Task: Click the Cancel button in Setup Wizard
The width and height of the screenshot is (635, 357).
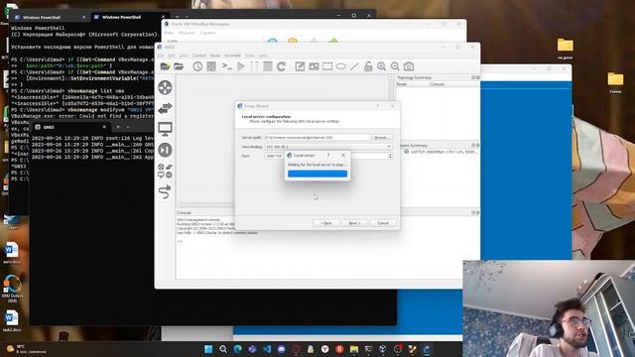Action: tap(383, 223)
